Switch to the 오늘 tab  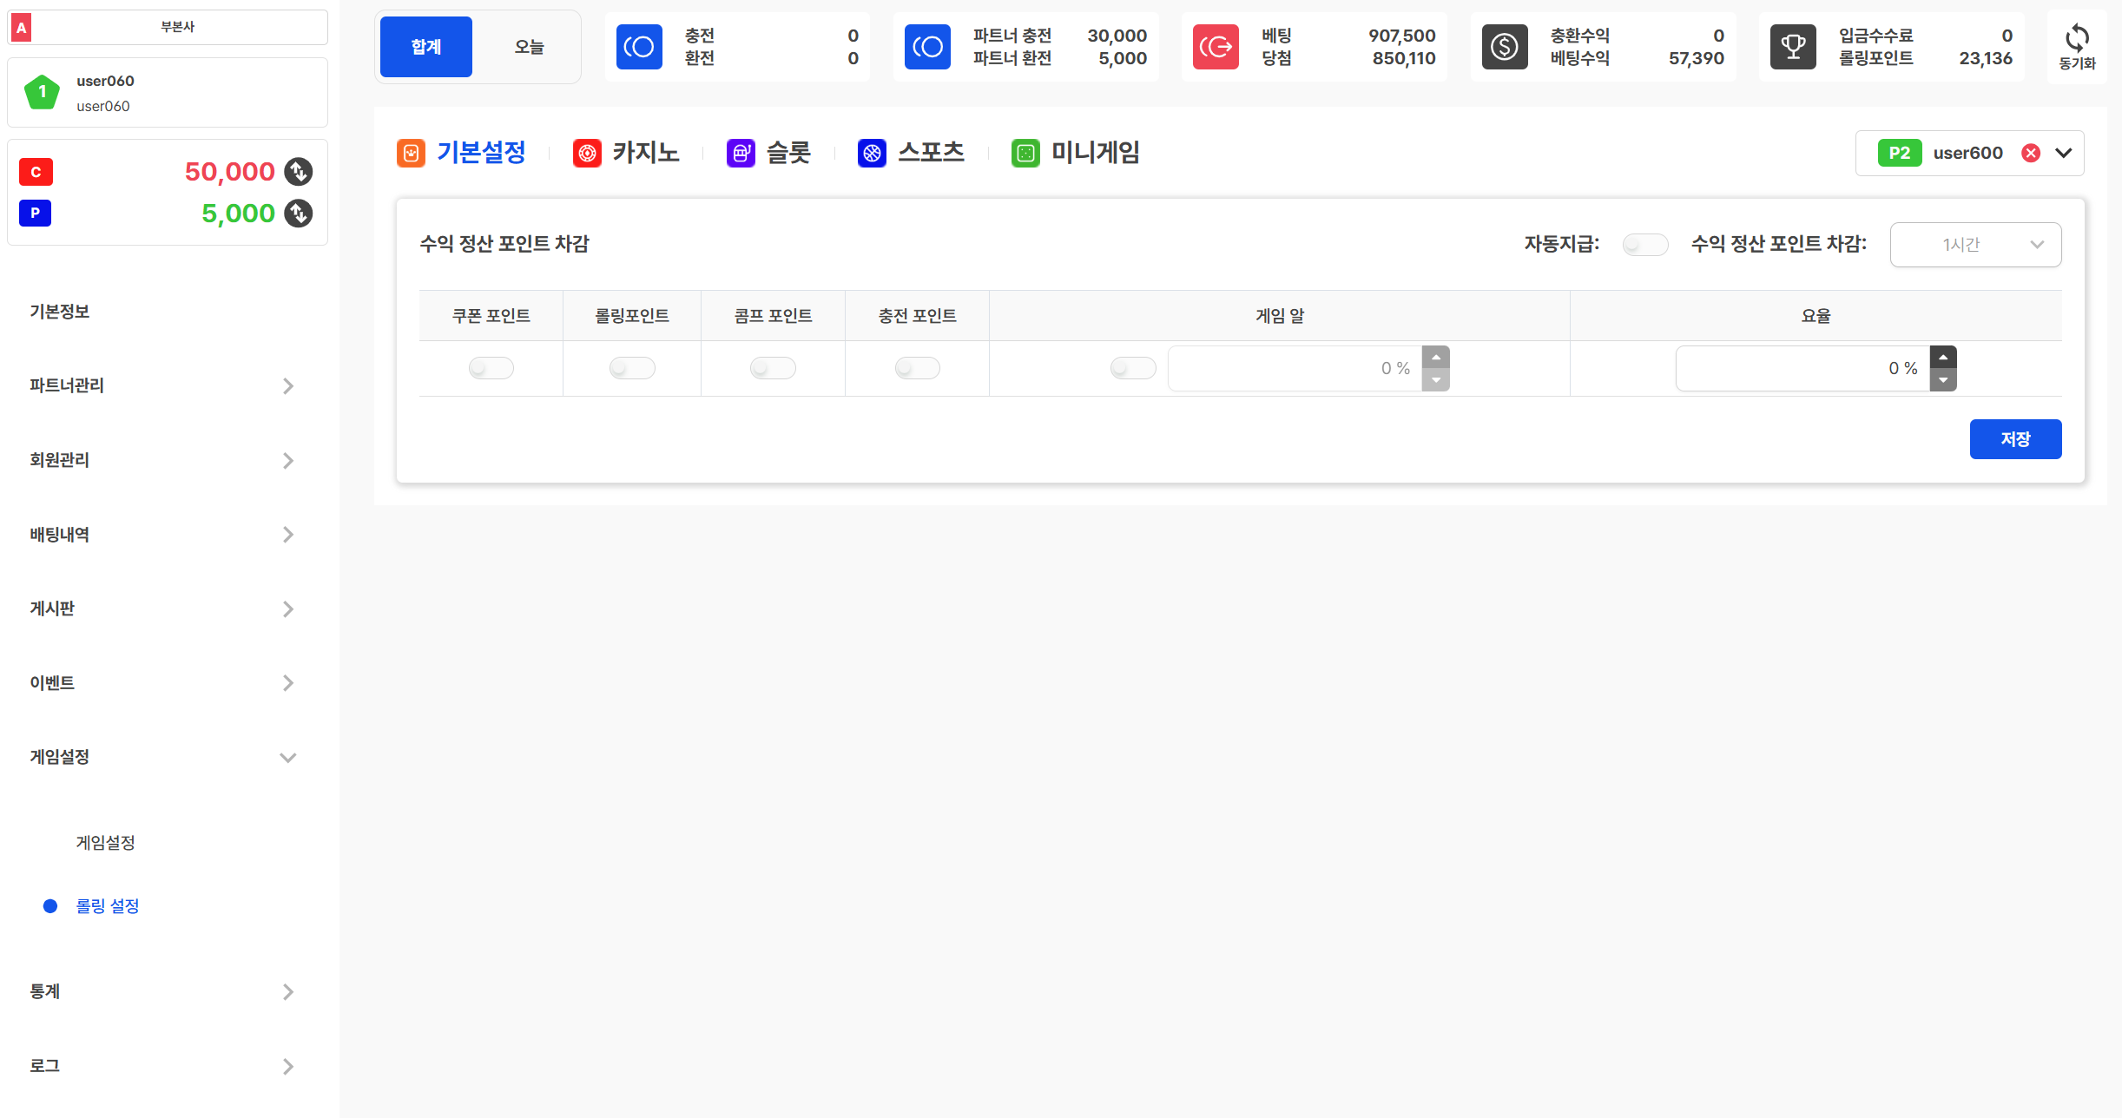(x=529, y=47)
